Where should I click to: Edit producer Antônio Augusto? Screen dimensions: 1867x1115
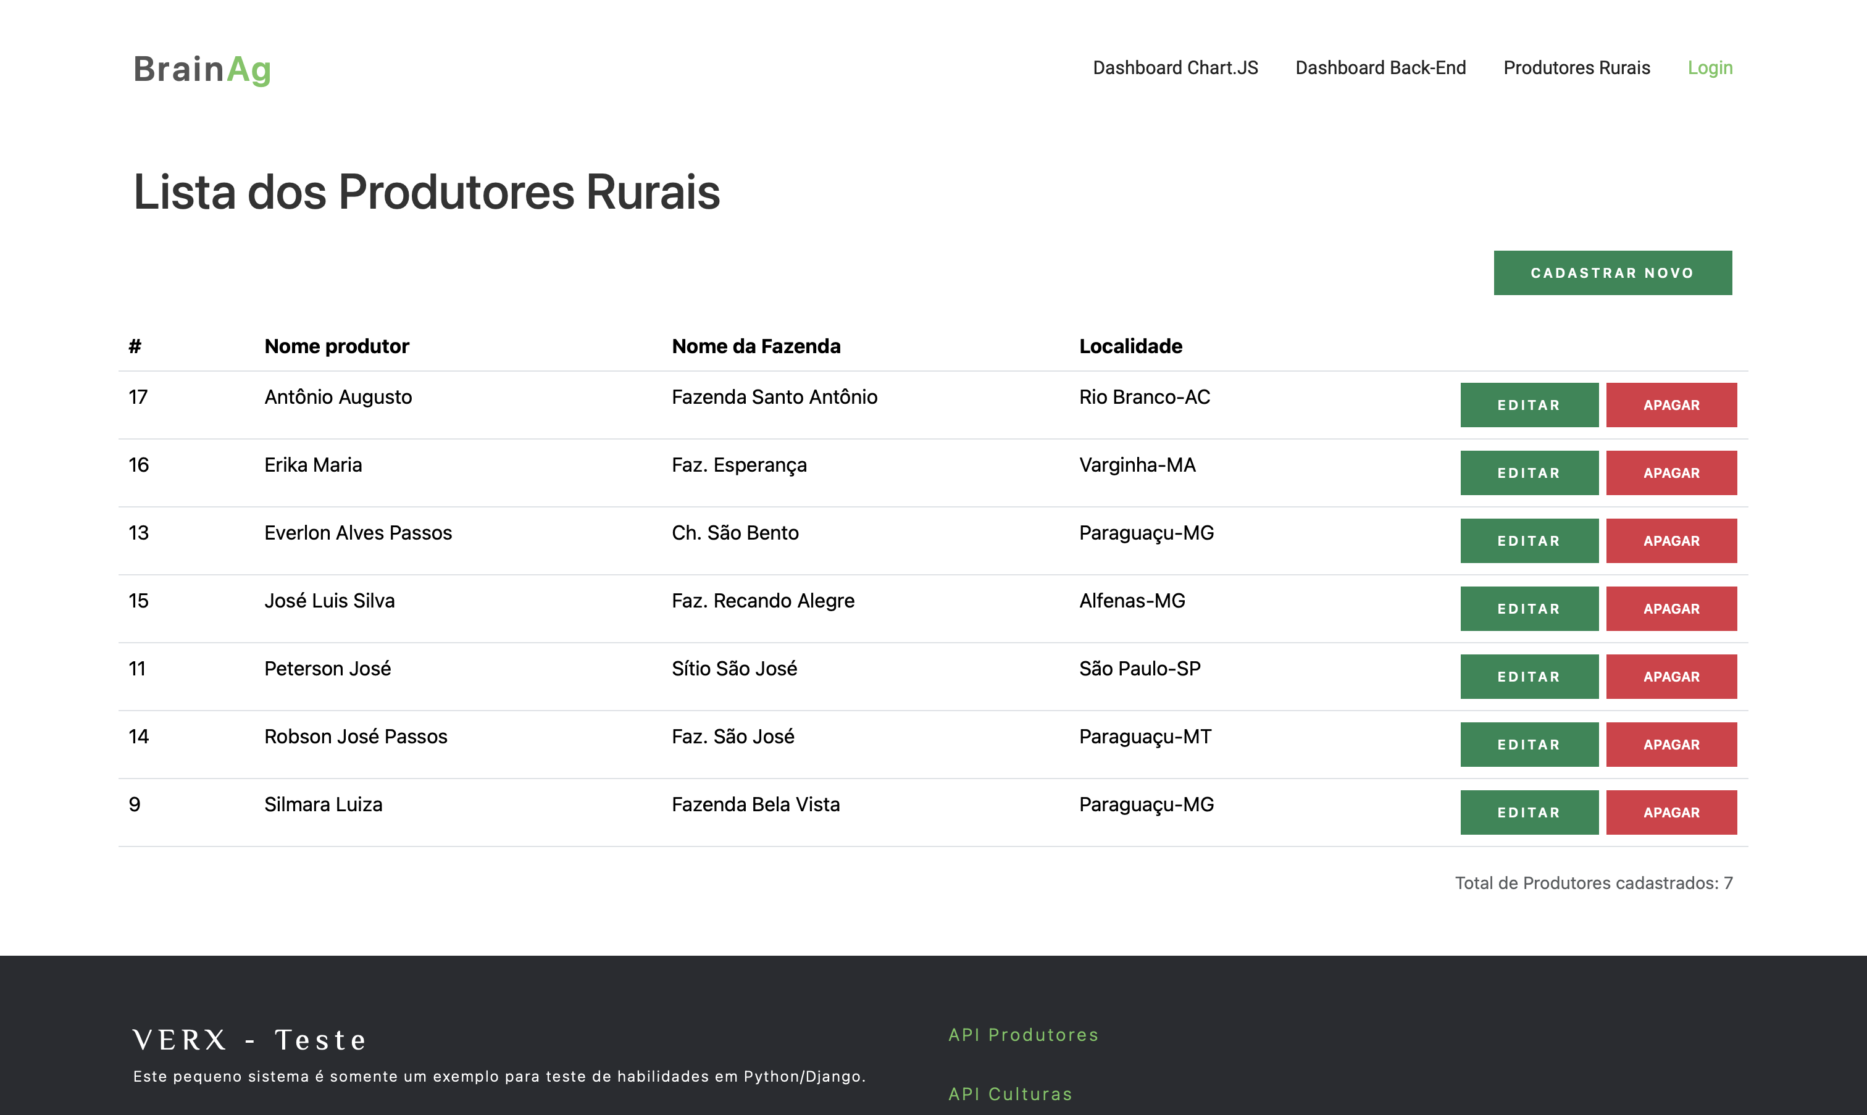click(x=1529, y=405)
